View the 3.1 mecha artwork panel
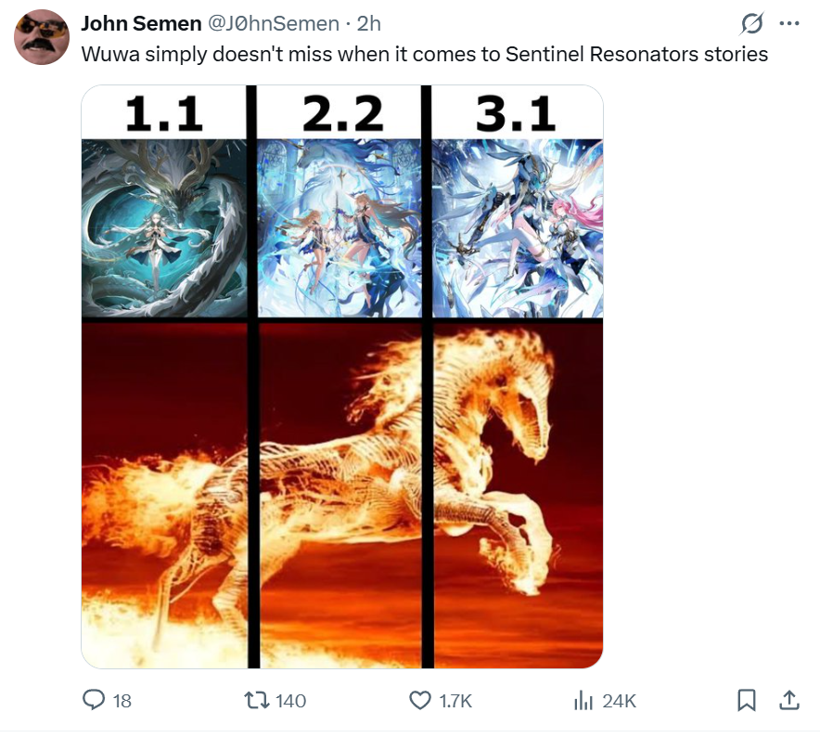Viewport: 820px width, 738px height. (x=518, y=228)
